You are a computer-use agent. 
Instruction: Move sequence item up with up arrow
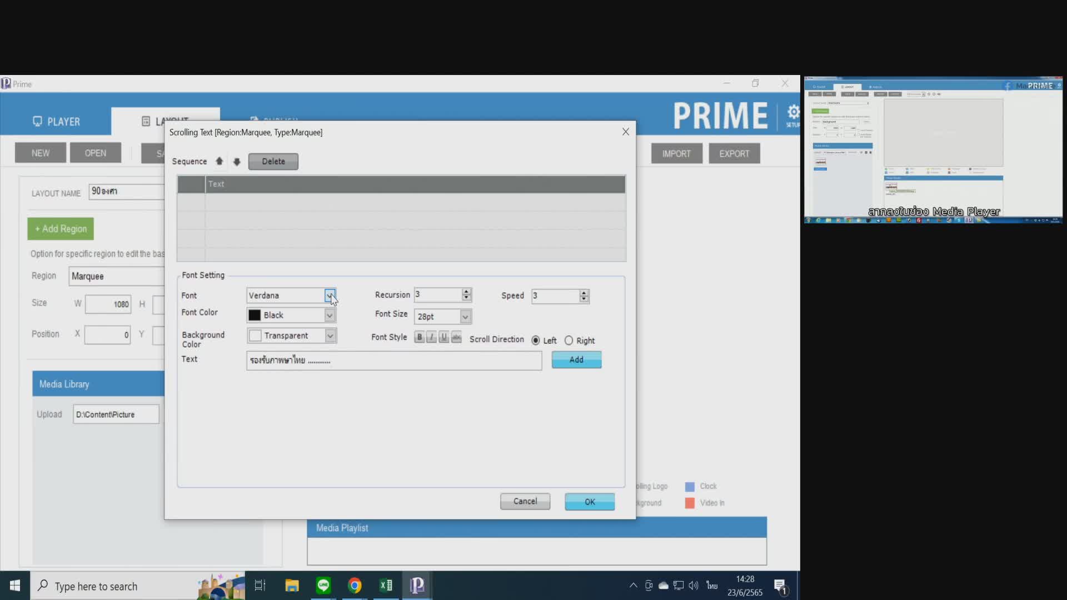(x=220, y=161)
